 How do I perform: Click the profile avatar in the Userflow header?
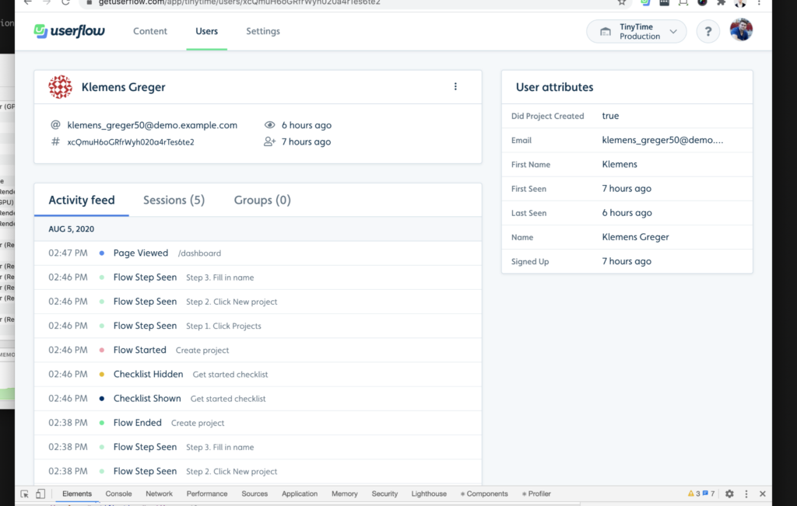[x=740, y=30]
